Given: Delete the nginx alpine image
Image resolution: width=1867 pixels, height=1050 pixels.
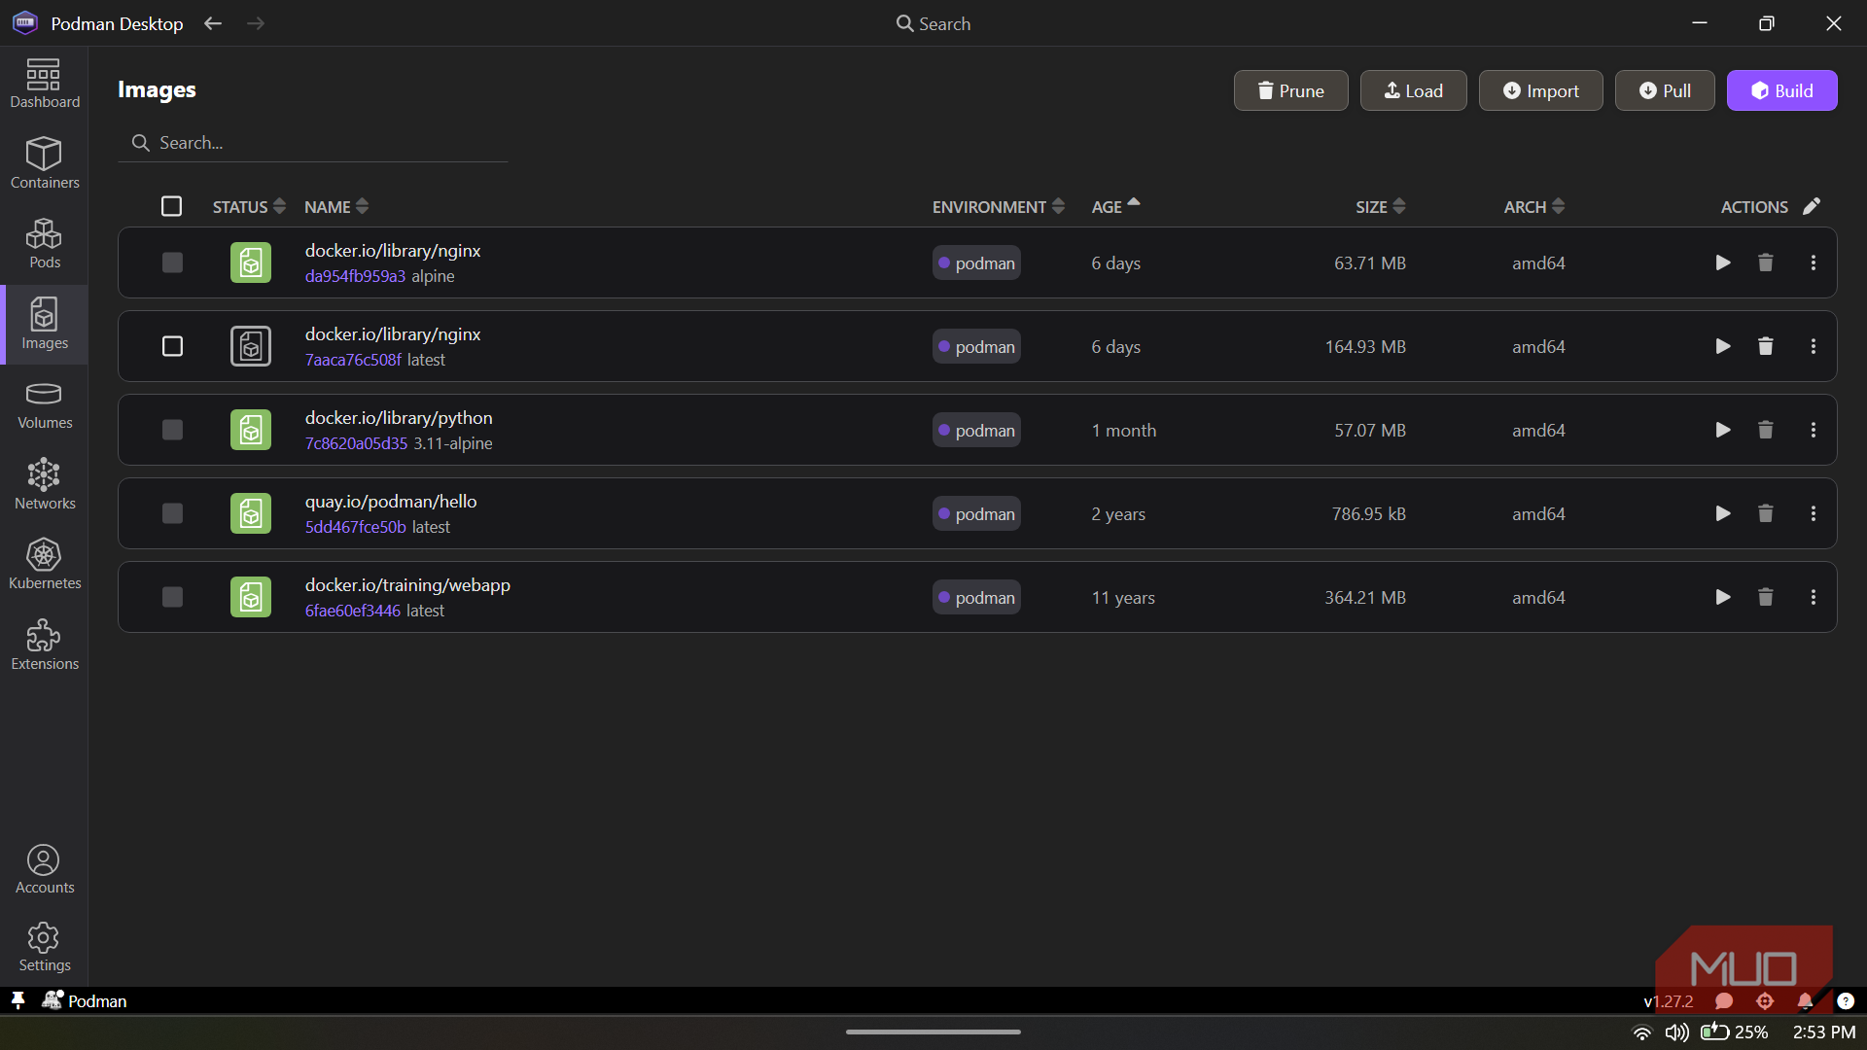Looking at the screenshot, I should [x=1766, y=262].
